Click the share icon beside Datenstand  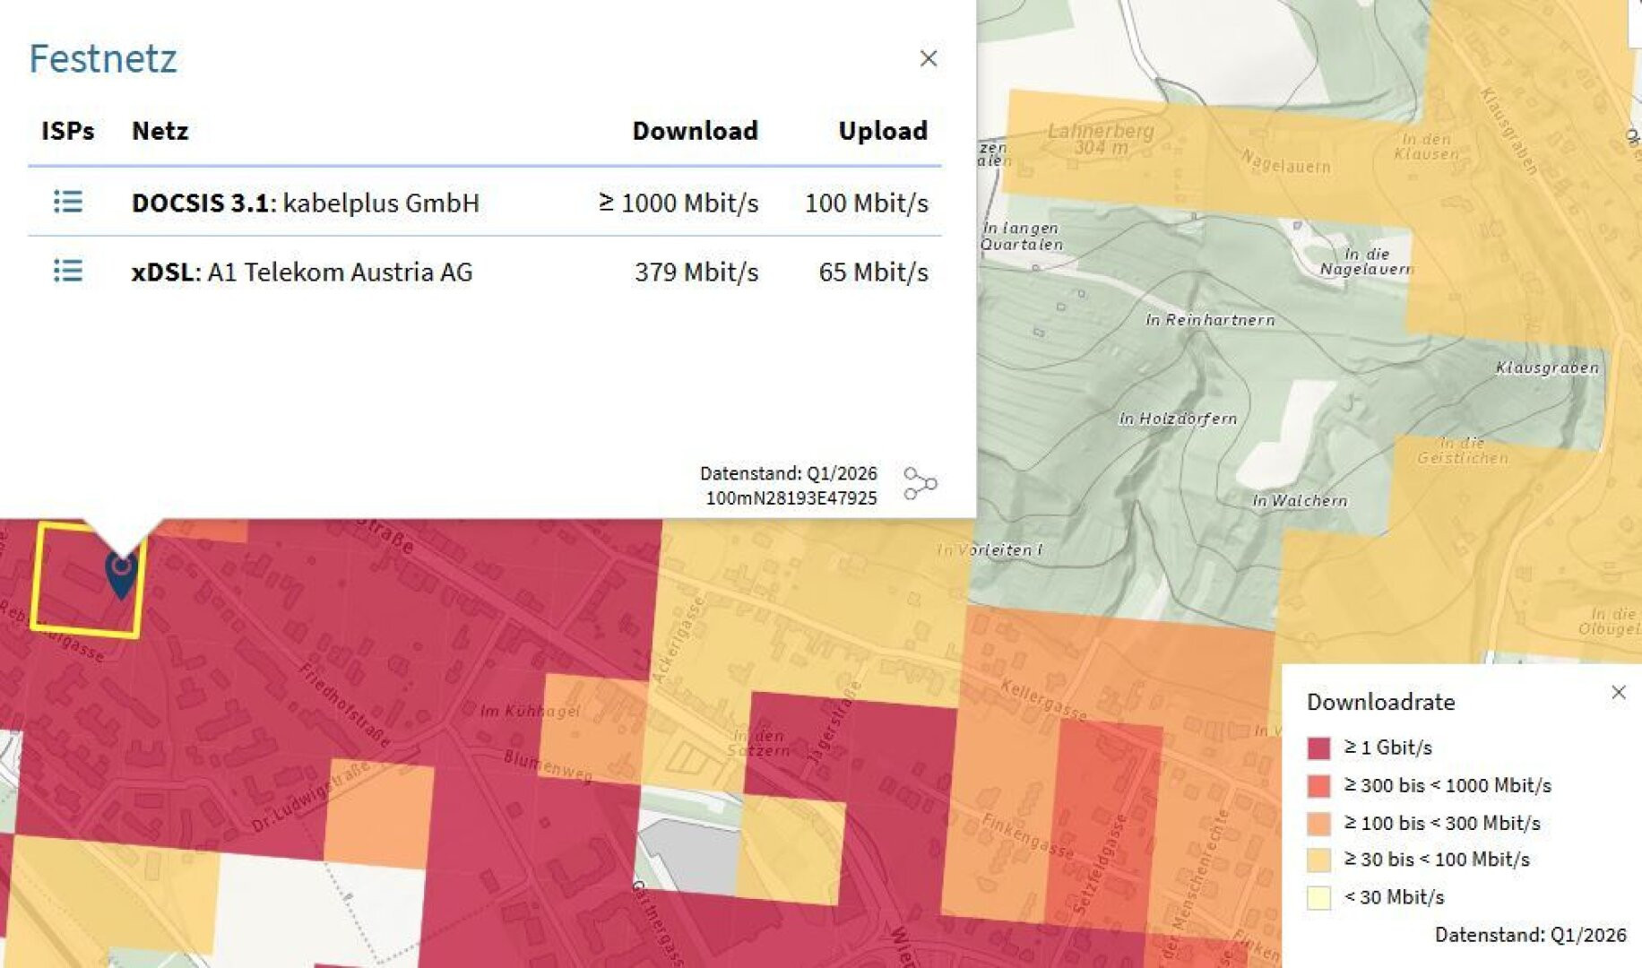[920, 484]
